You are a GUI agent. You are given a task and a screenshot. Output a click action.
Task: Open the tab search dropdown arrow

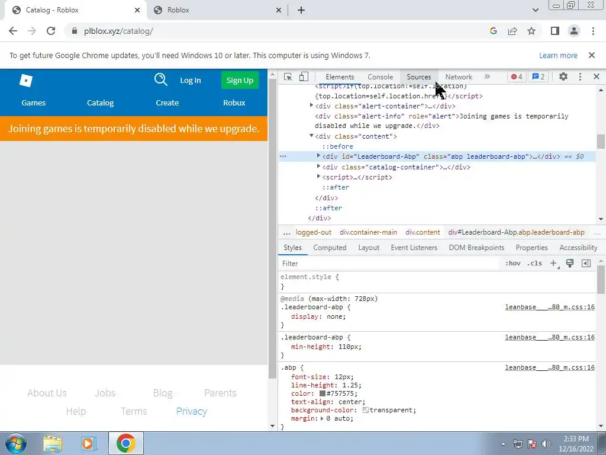pyautogui.click(x=535, y=10)
